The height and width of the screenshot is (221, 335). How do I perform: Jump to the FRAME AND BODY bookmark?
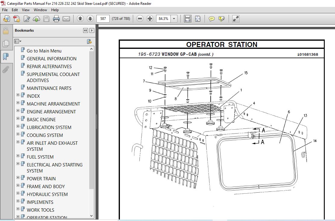tap(46, 186)
